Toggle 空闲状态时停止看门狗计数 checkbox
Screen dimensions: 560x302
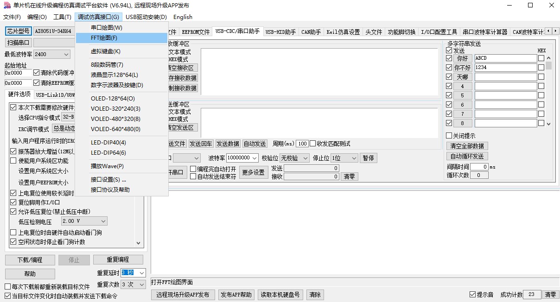coord(13,242)
